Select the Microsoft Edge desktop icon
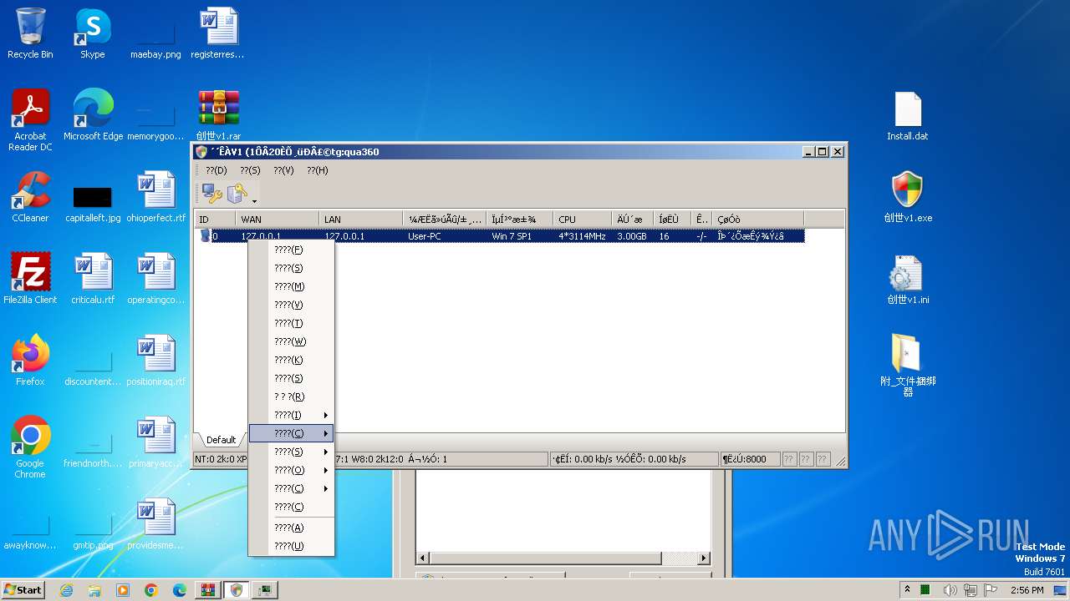The width and height of the screenshot is (1070, 601). [93, 116]
